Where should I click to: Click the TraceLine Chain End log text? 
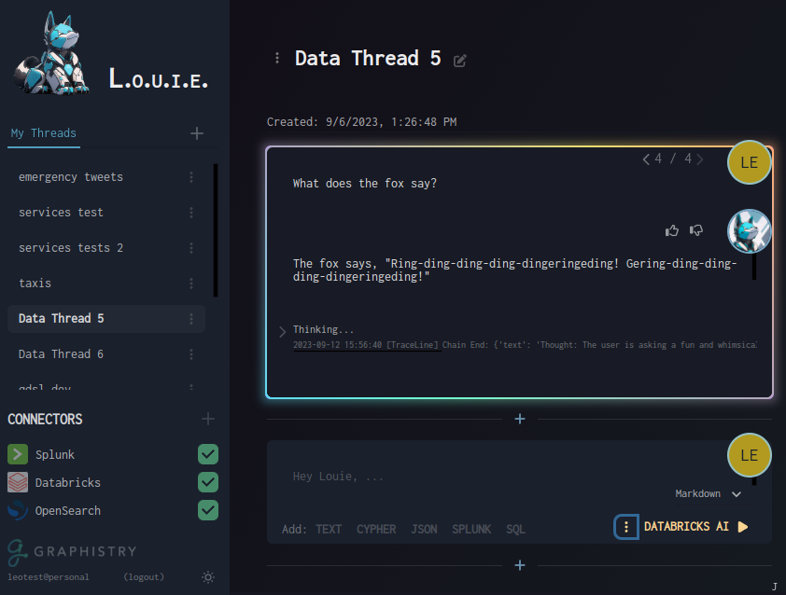point(525,345)
